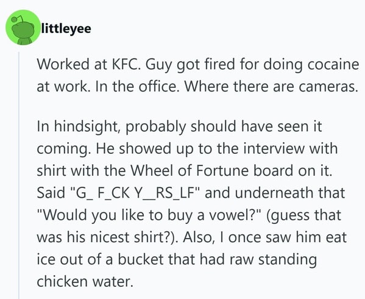
Task: Click the word "probably" in second paragraph
Action: pos(156,127)
